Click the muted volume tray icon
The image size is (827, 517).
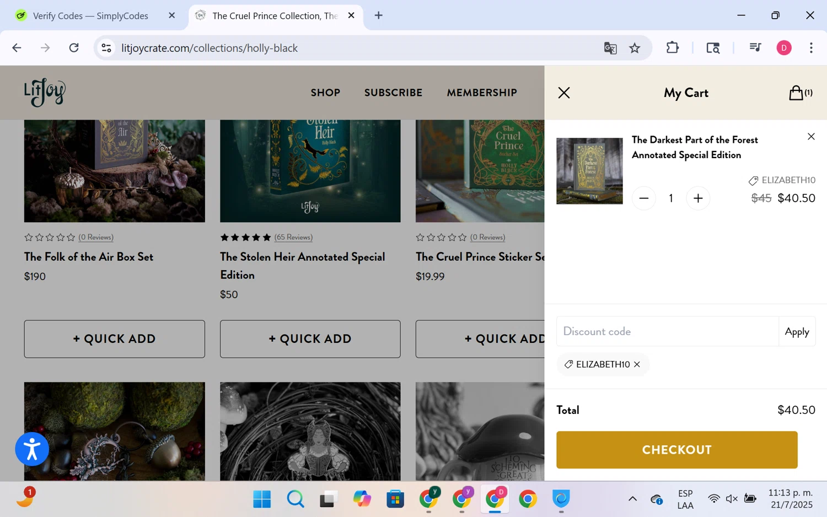pyautogui.click(x=732, y=499)
